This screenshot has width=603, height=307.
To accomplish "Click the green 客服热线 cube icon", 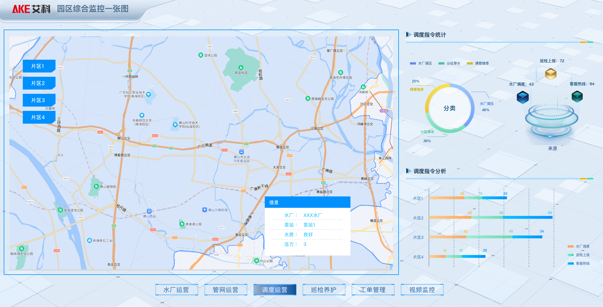I will pos(577,96).
